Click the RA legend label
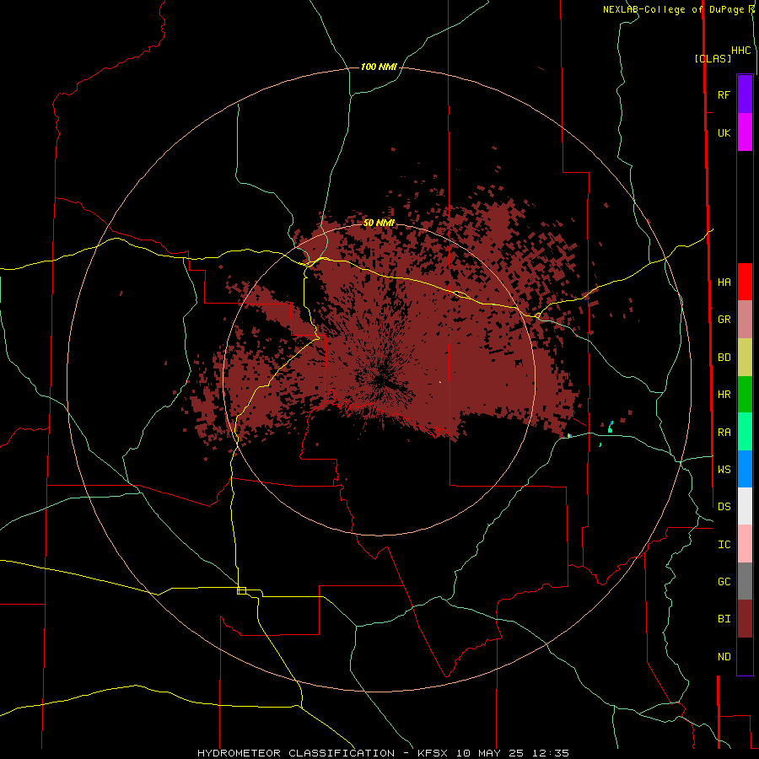This screenshot has width=759, height=759. tap(724, 433)
